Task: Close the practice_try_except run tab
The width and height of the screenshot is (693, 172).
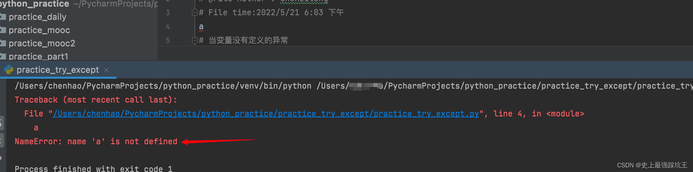Action: [106, 70]
